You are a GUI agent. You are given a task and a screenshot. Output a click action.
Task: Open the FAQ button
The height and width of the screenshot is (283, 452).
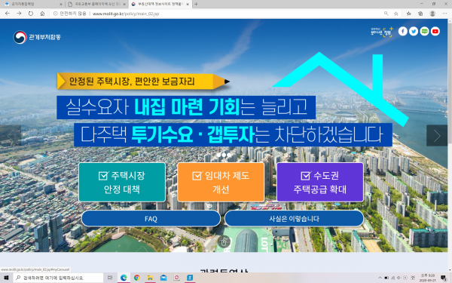pyautogui.click(x=151, y=219)
